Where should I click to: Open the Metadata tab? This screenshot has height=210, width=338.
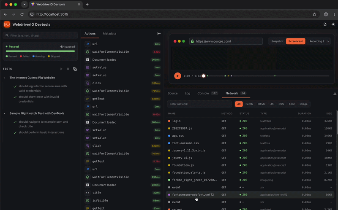(x=109, y=34)
